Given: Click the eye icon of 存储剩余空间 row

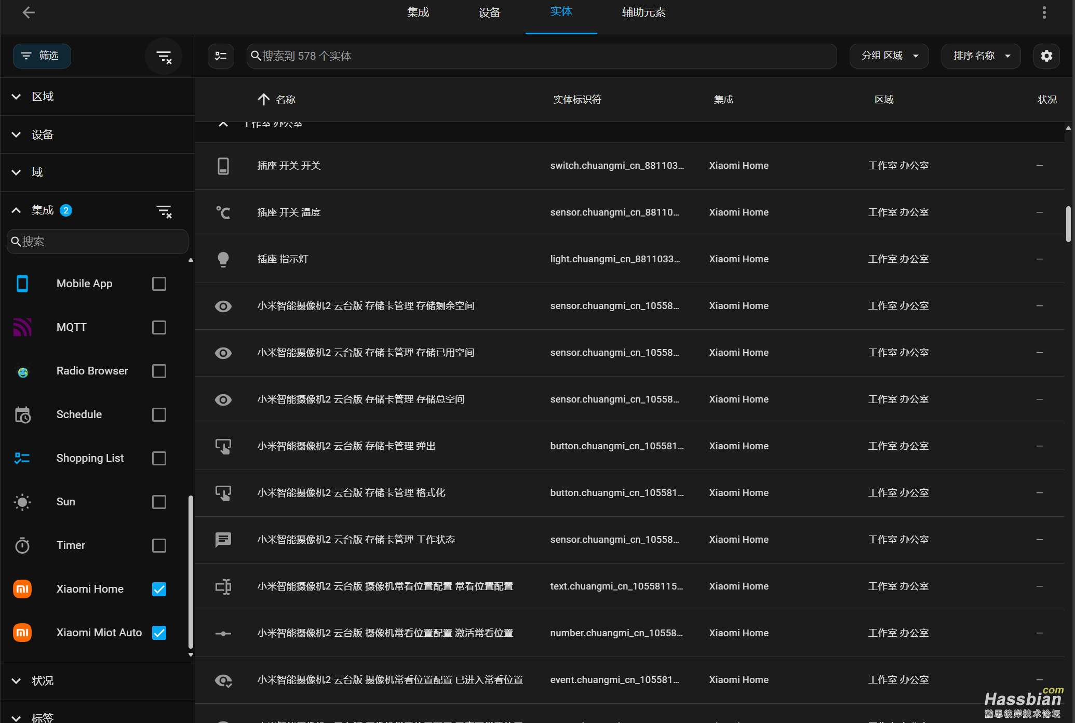Looking at the screenshot, I should coord(223,306).
